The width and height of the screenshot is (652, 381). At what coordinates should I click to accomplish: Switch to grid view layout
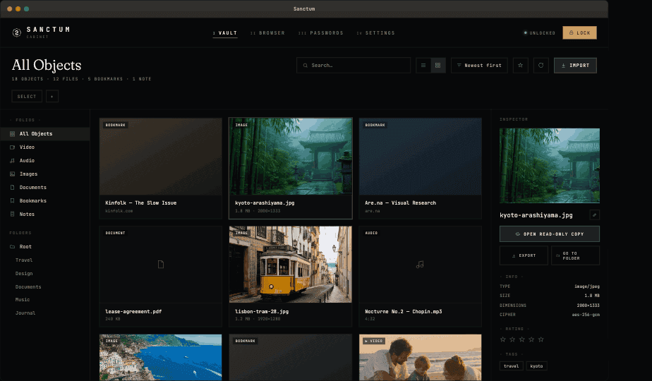coord(438,66)
